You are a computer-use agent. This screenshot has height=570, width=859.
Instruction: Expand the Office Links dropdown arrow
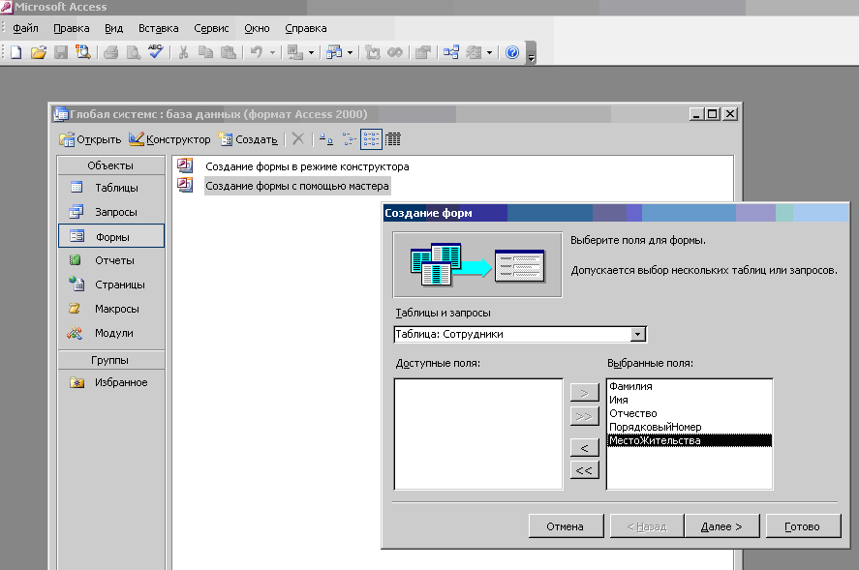coord(311,53)
